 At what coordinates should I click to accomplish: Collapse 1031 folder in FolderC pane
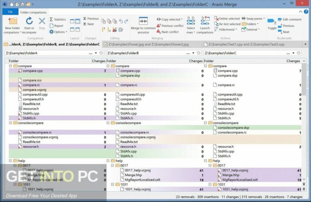(x=210, y=185)
